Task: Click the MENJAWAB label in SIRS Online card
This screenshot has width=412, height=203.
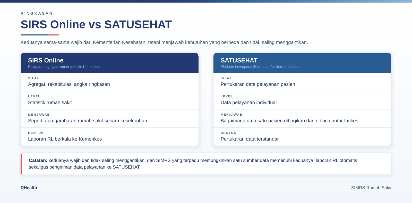Action: coord(39,115)
